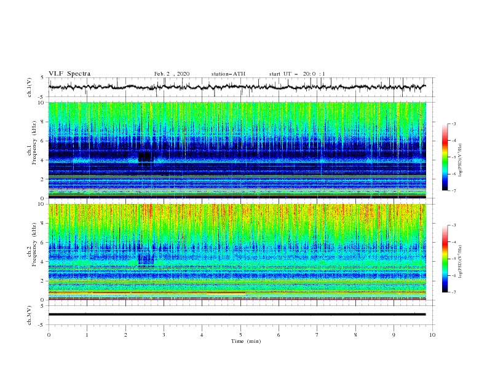This screenshot has width=487, height=376.
Task: Click the "station=ATH" header label
Action: pyautogui.click(x=228, y=74)
